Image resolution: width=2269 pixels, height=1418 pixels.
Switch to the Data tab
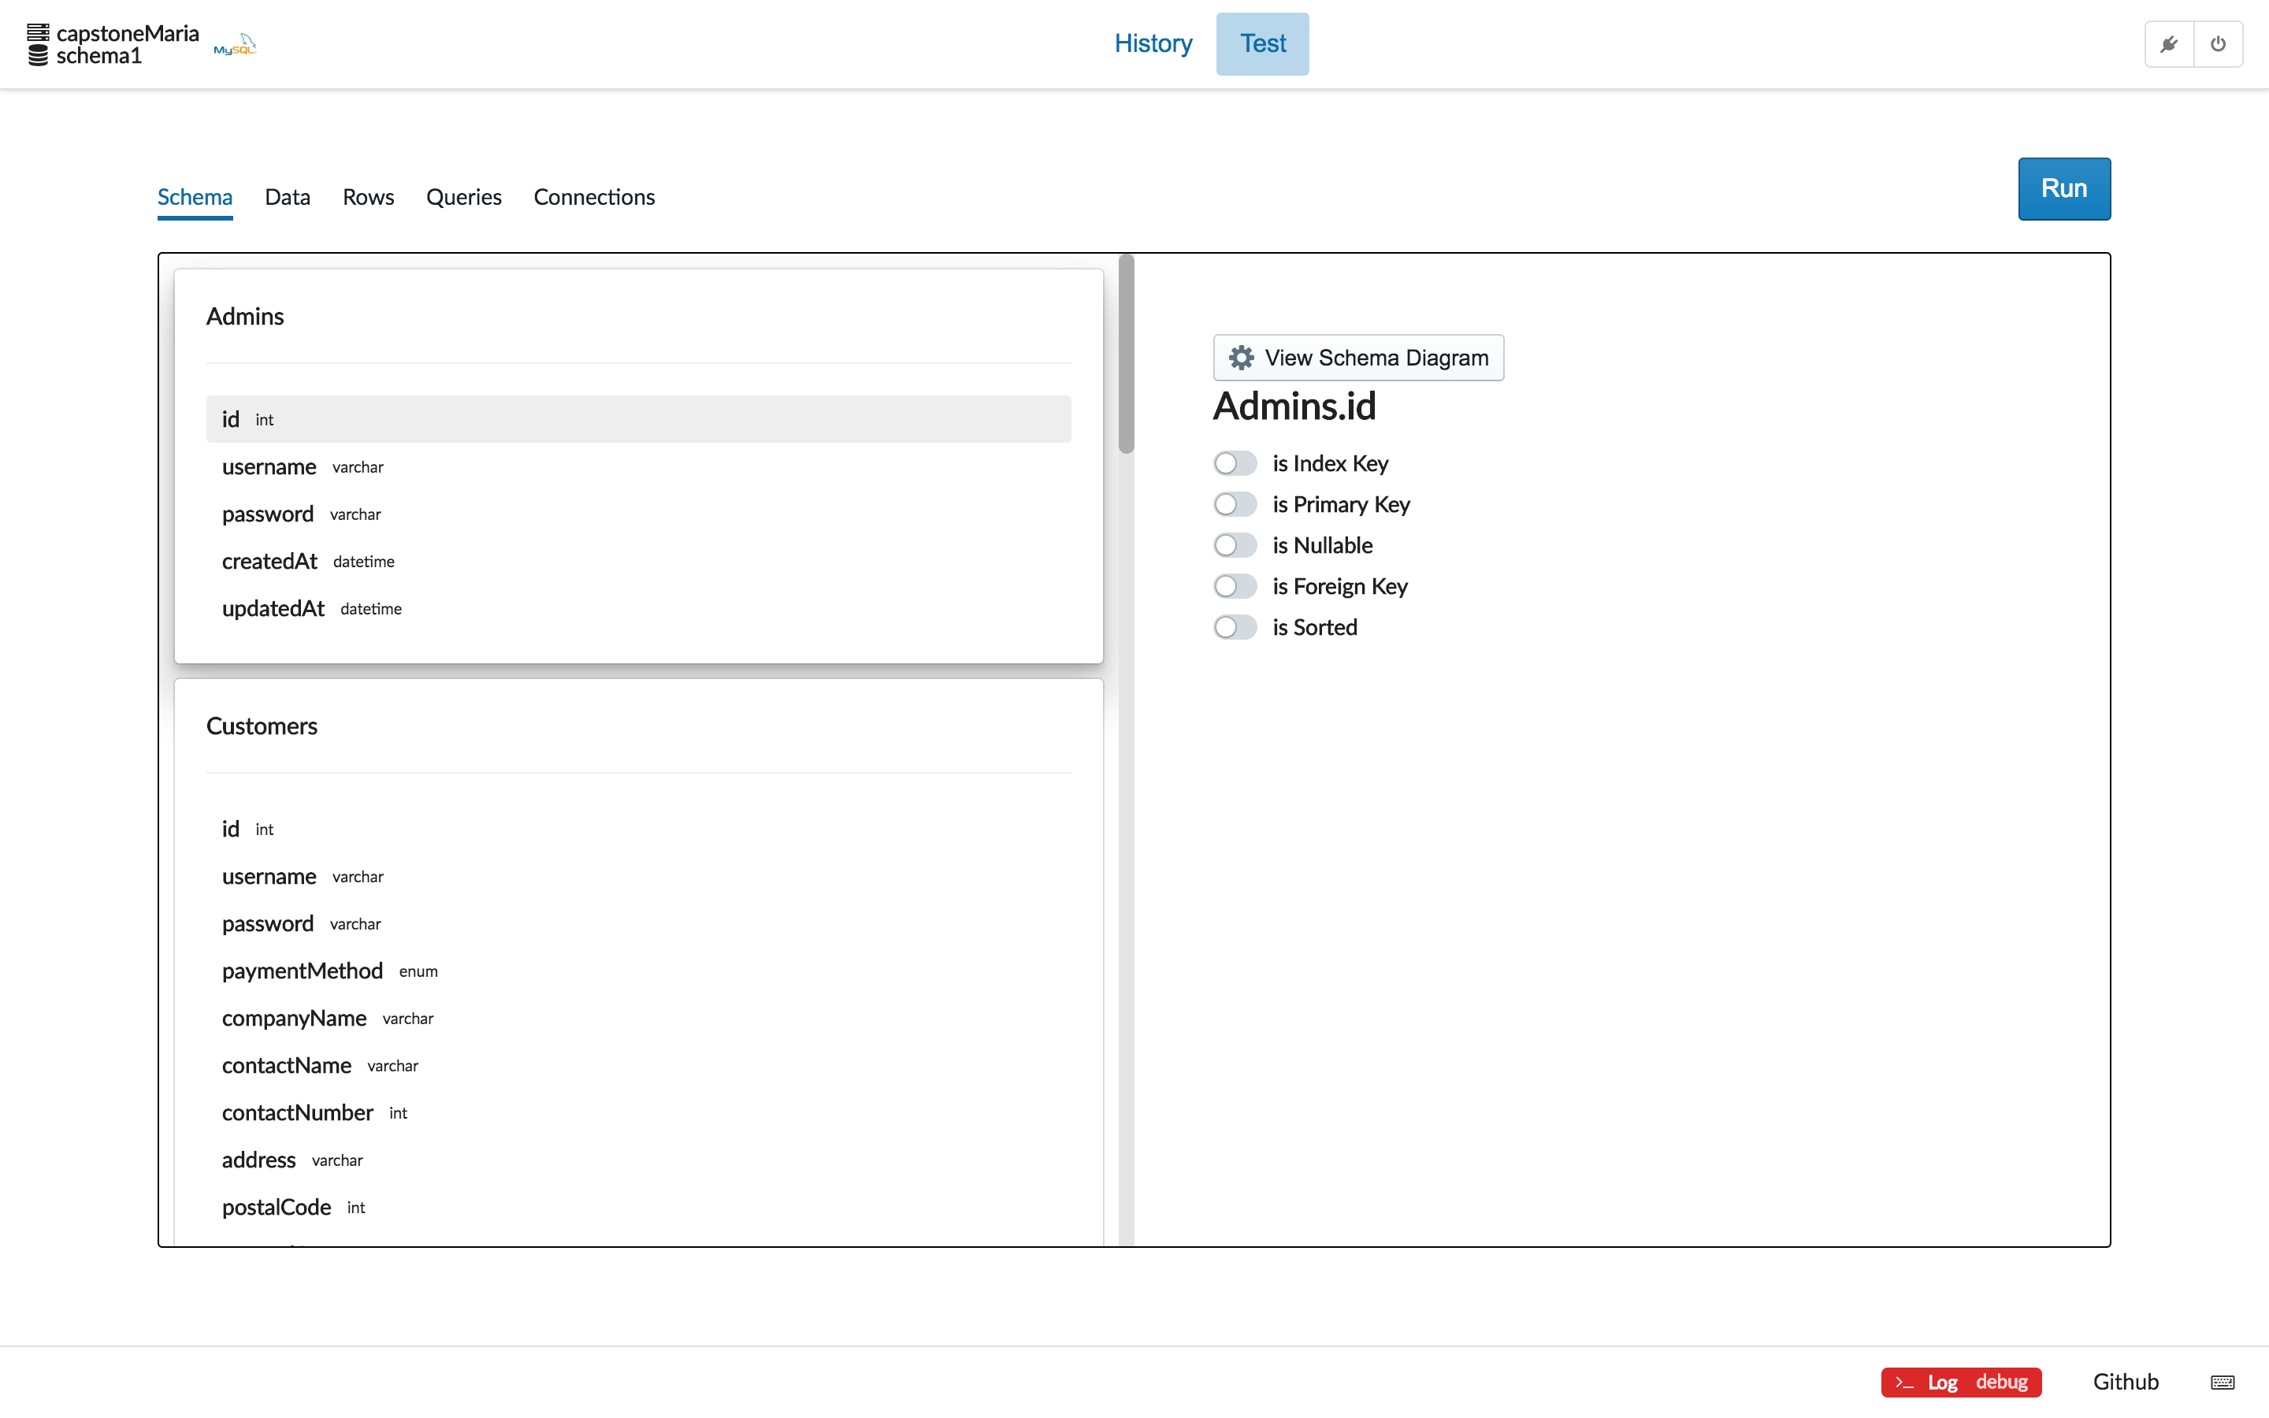287,197
